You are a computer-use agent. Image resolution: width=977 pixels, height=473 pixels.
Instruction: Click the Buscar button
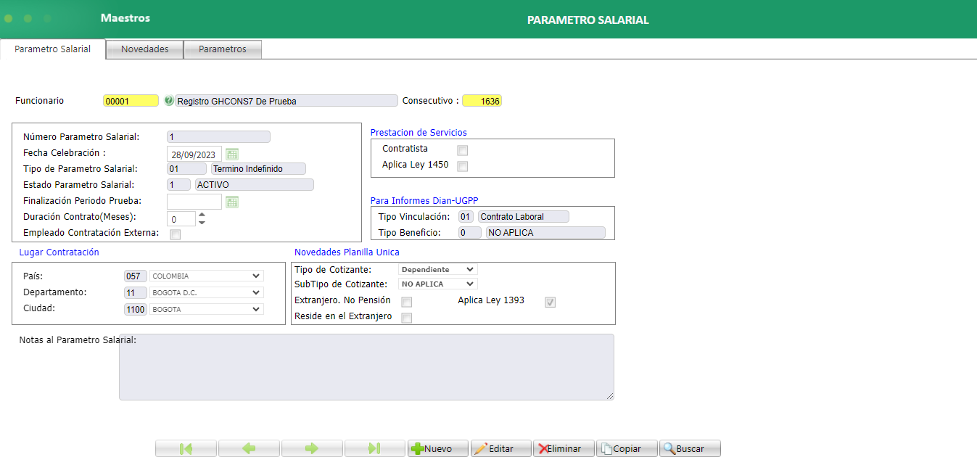click(x=690, y=448)
